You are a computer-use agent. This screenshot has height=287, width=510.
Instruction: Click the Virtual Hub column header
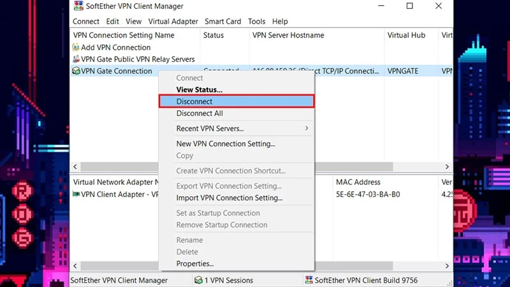coord(407,36)
